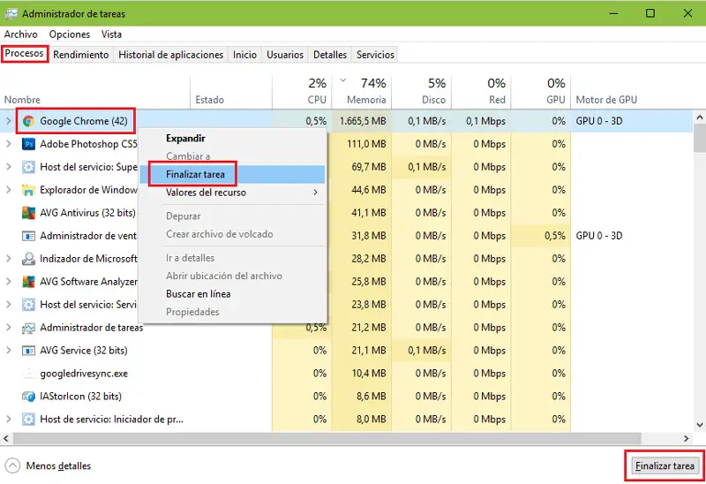Click the Adobe Photoshop CS5 icon
Screen dimensions: 706x484
coord(28,144)
